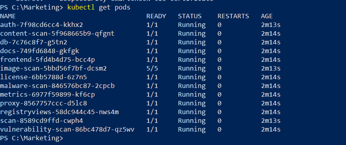Click the STATUS column header
346x145 pixels.
click(x=190, y=16)
